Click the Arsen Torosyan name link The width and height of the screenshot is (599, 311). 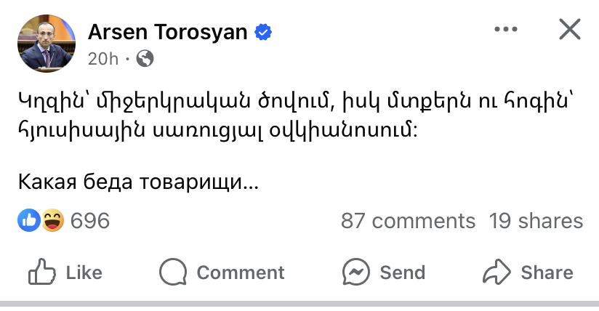point(169,31)
